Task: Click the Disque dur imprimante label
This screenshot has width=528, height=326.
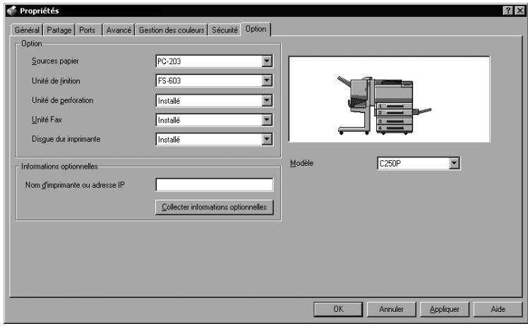Action: [x=66, y=139]
